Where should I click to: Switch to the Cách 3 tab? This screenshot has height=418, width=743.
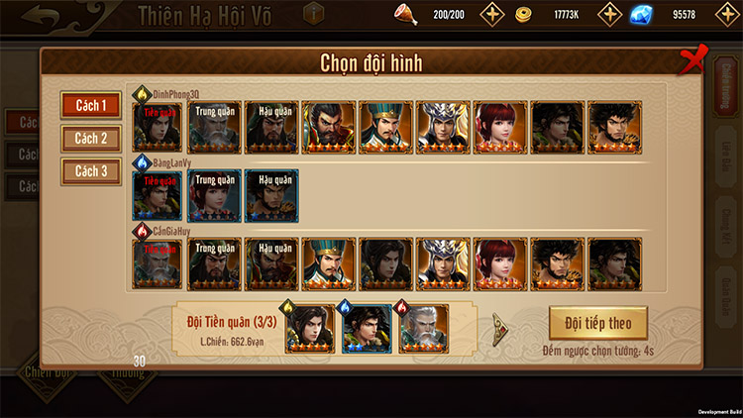[x=91, y=171]
